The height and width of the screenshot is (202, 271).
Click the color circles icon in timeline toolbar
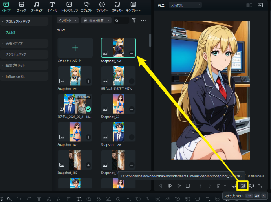99,199
